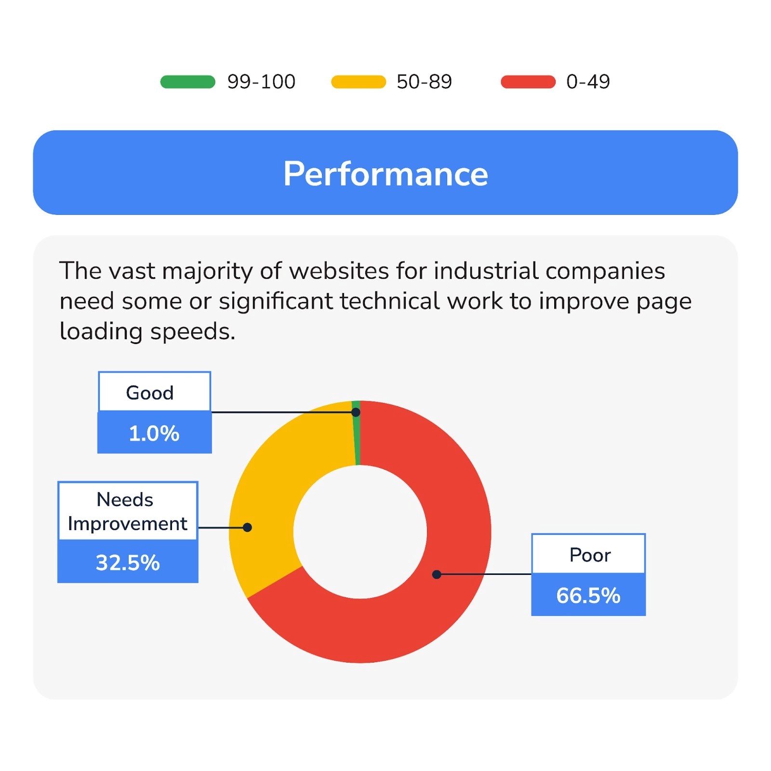Click the marker dot on the red segment
Screen dimensions: 771x771
(437, 574)
